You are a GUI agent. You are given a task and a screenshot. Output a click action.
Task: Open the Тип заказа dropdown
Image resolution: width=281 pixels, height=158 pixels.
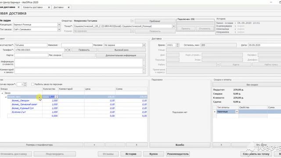(x=59, y=29)
